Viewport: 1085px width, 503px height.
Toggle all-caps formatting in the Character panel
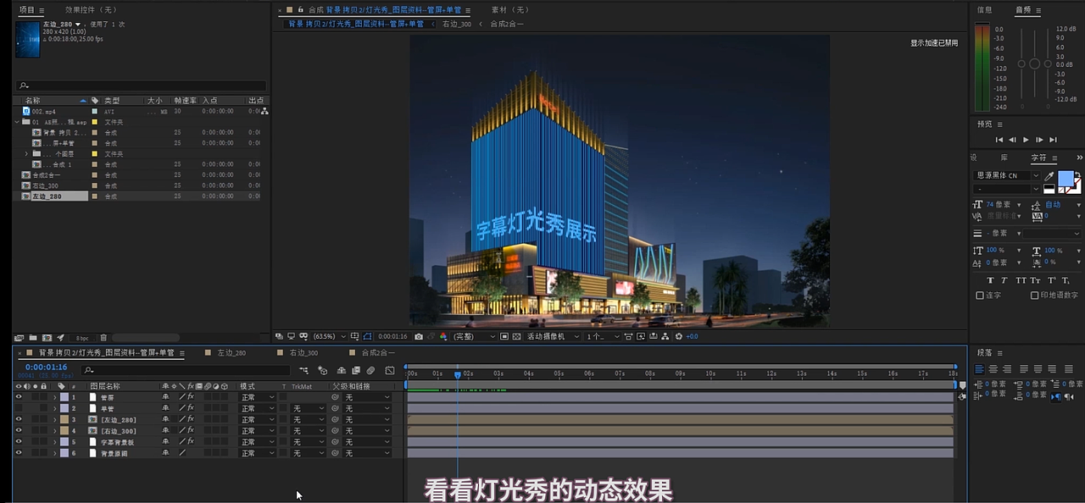point(1021,279)
